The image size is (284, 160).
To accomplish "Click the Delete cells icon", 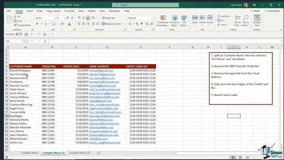I will (202, 18).
